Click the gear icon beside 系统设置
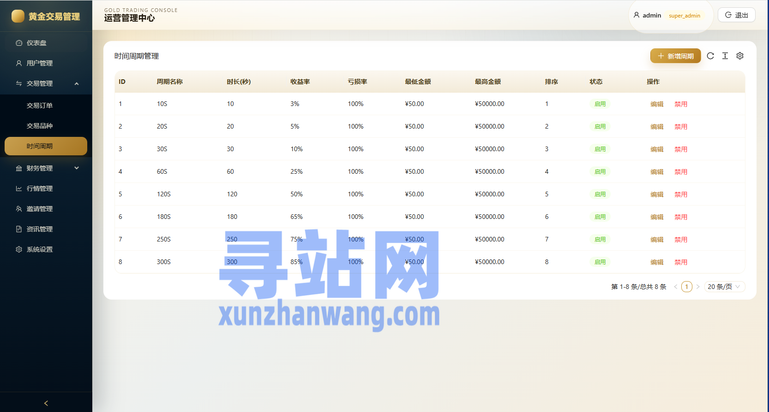 click(x=19, y=249)
